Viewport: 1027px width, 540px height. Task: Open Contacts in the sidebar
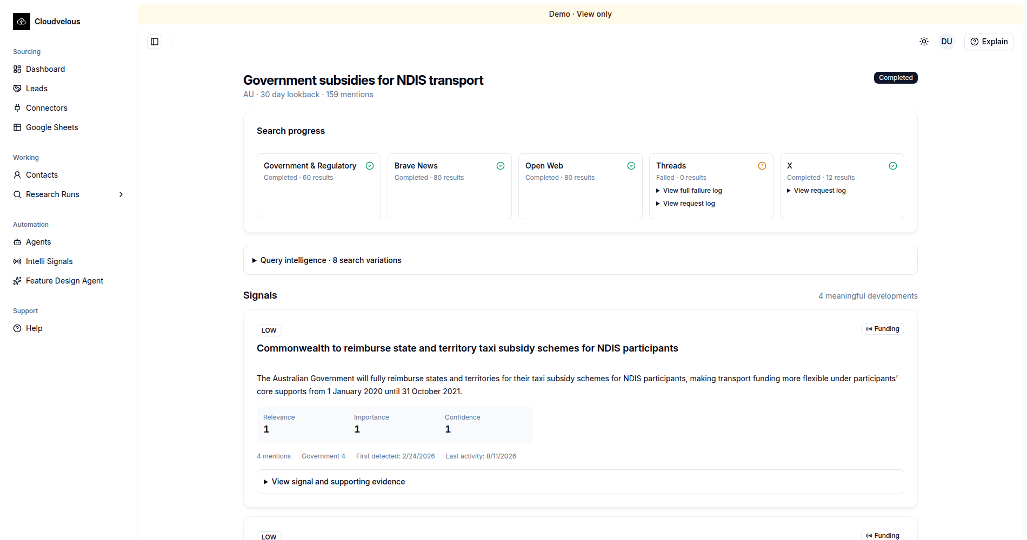coord(69,175)
